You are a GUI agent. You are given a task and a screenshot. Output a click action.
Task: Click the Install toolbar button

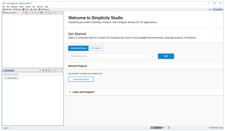pos(34,9)
